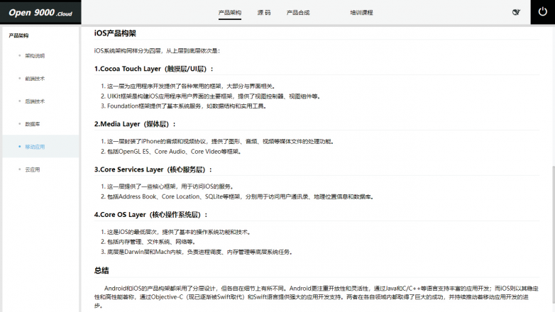This screenshot has width=555, height=312.
Task: Open the 产品架构 top navigation tab
Action: pyautogui.click(x=230, y=13)
